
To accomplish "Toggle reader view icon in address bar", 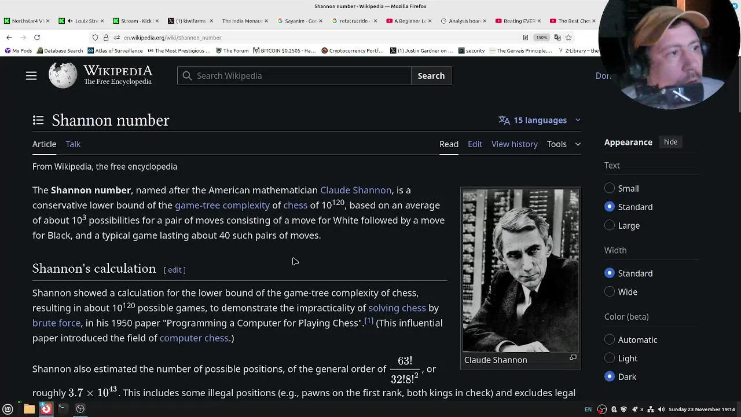I will [x=526, y=38].
